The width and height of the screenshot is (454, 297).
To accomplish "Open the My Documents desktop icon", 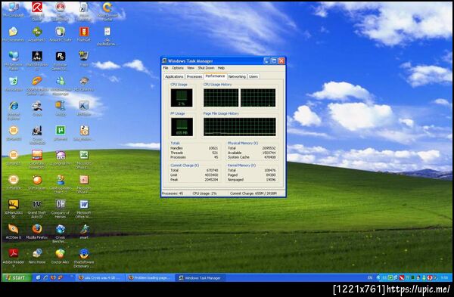I will pos(14,34).
